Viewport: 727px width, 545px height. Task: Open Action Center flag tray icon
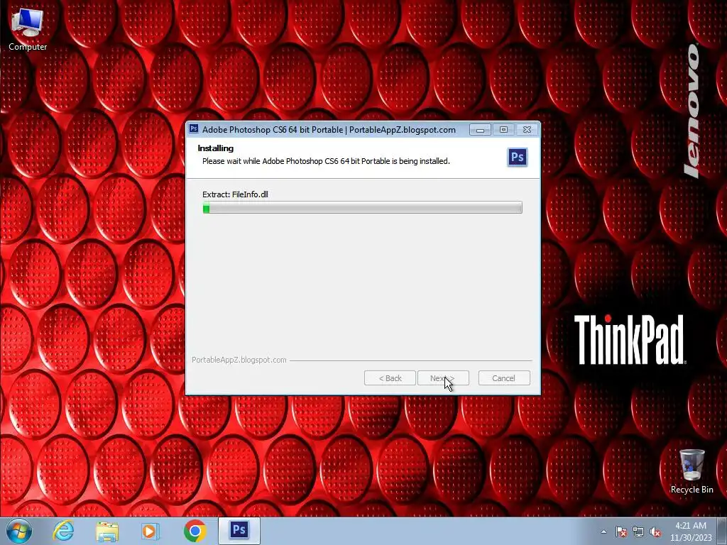pyautogui.click(x=621, y=532)
